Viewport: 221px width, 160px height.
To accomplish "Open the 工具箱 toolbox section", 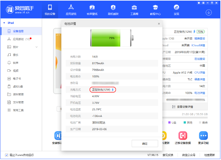I will tap(134, 9).
